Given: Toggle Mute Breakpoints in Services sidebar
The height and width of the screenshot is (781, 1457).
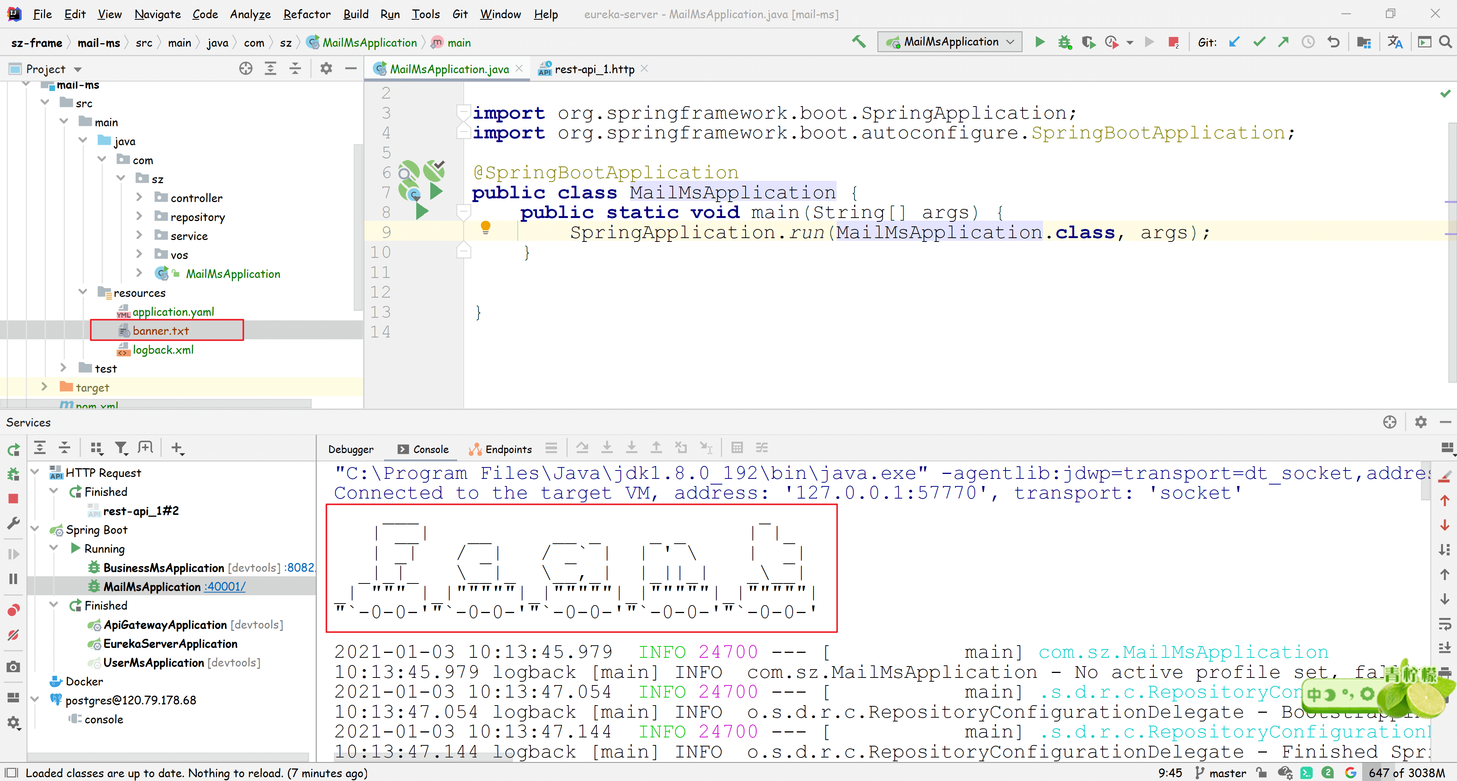Looking at the screenshot, I should click(14, 635).
